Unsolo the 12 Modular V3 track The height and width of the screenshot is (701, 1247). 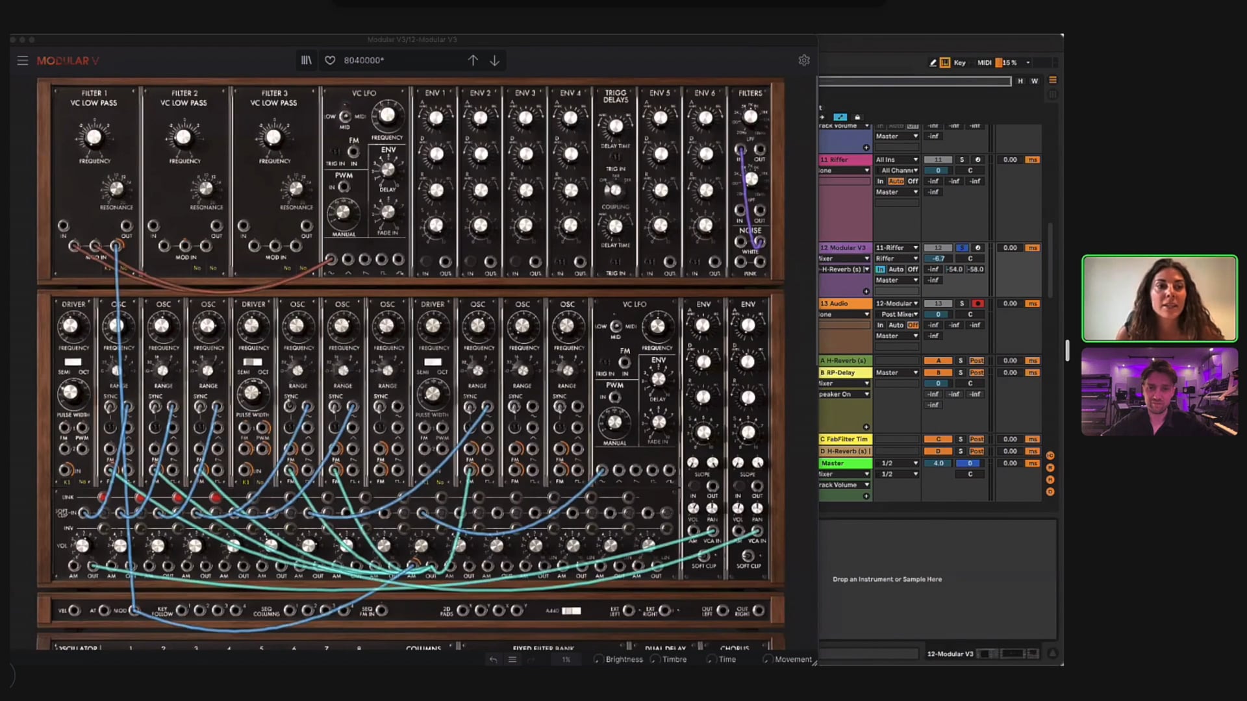click(x=962, y=248)
